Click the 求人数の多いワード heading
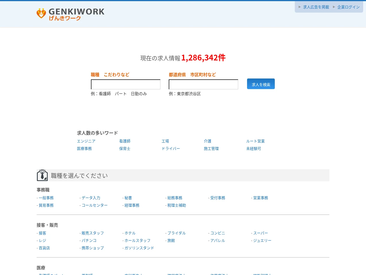The width and height of the screenshot is (366, 275). [97, 133]
